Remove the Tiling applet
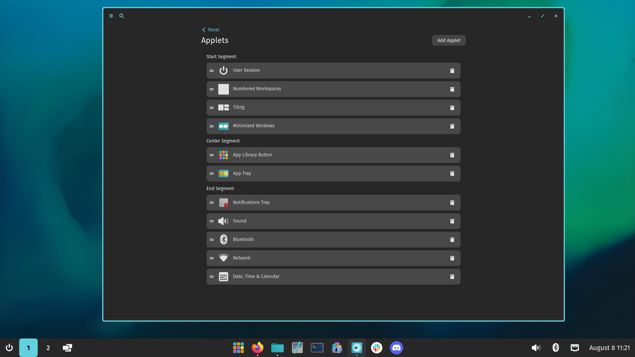635x357 pixels. pyautogui.click(x=452, y=107)
